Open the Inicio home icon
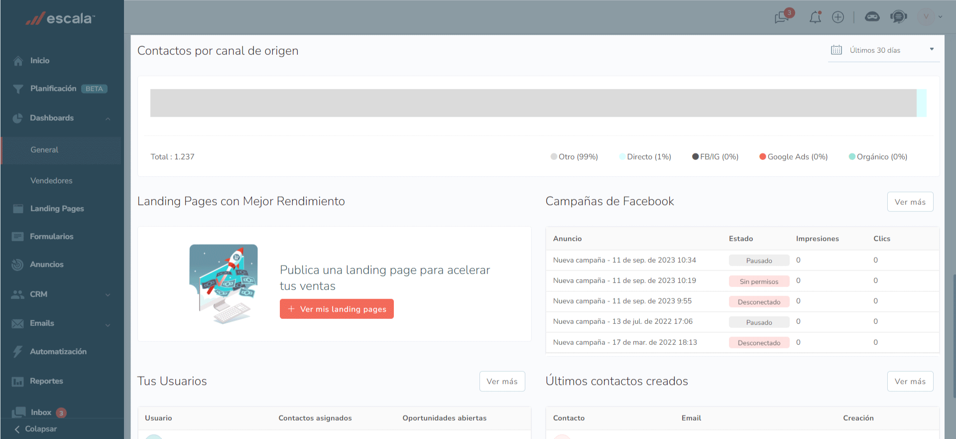This screenshot has height=439, width=956. (x=18, y=61)
